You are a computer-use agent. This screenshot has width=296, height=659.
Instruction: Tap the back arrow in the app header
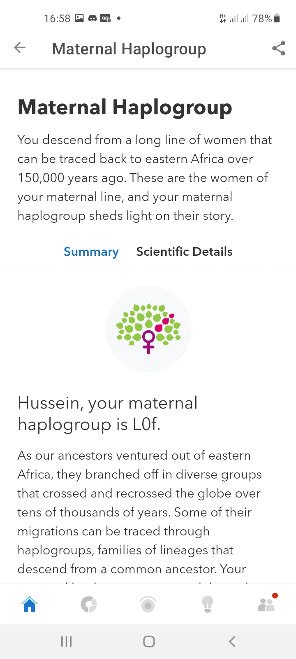coord(20,48)
